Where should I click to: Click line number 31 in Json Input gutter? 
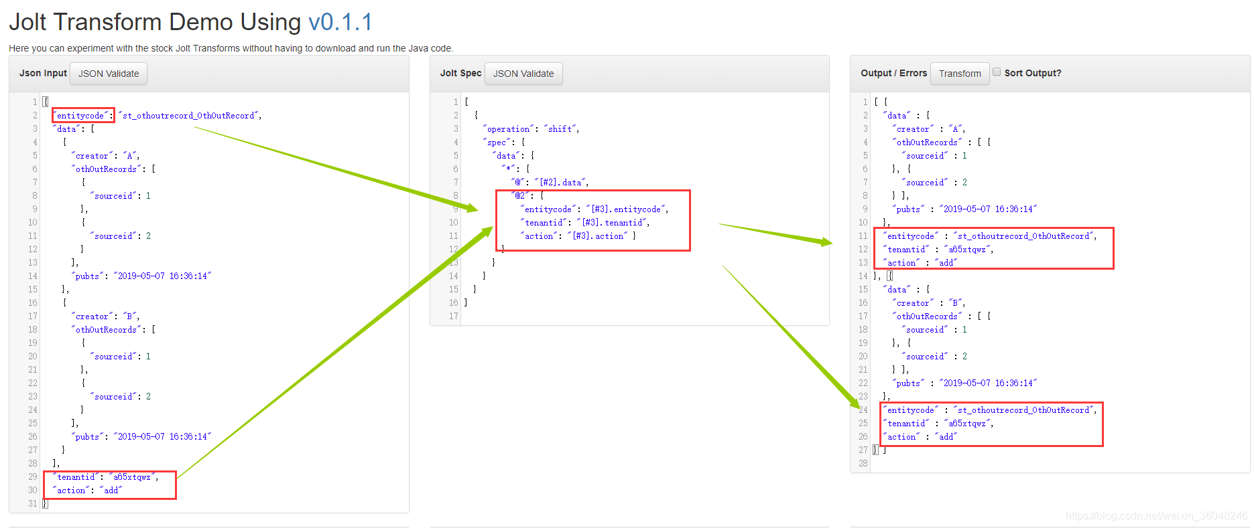(x=32, y=504)
